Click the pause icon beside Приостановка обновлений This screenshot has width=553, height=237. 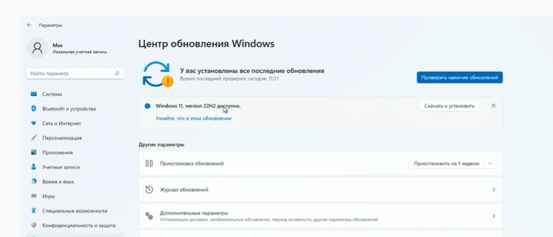149,163
